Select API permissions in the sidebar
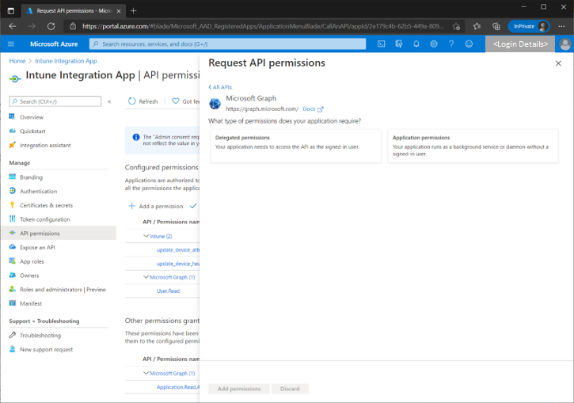This screenshot has width=574, height=403. 59,233
